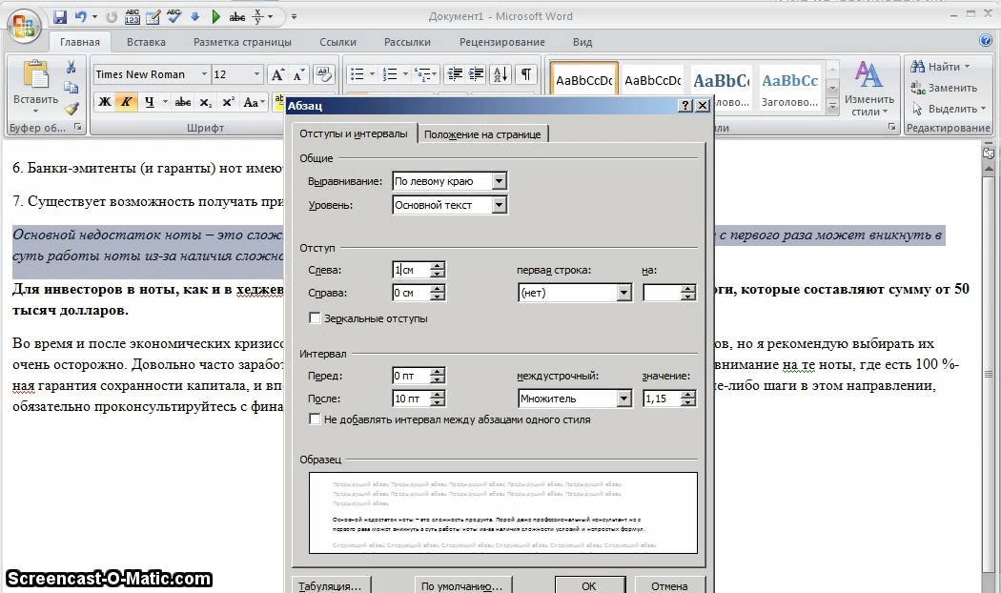Apply superscript x² formatting
Image resolution: width=1001 pixels, height=593 pixels.
point(228,102)
